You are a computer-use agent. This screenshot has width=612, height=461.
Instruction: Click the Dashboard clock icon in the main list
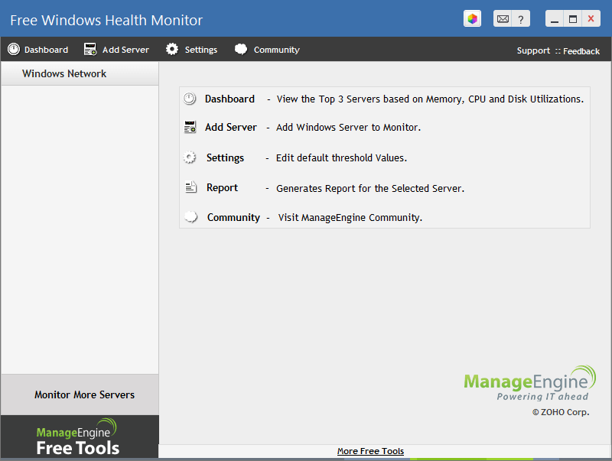(190, 99)
